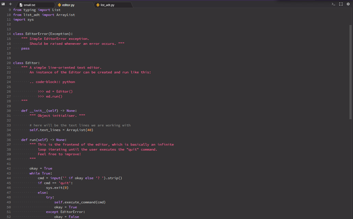Click line number 30 beside __init__
353x219 pixels.
(x=9, y=110)
